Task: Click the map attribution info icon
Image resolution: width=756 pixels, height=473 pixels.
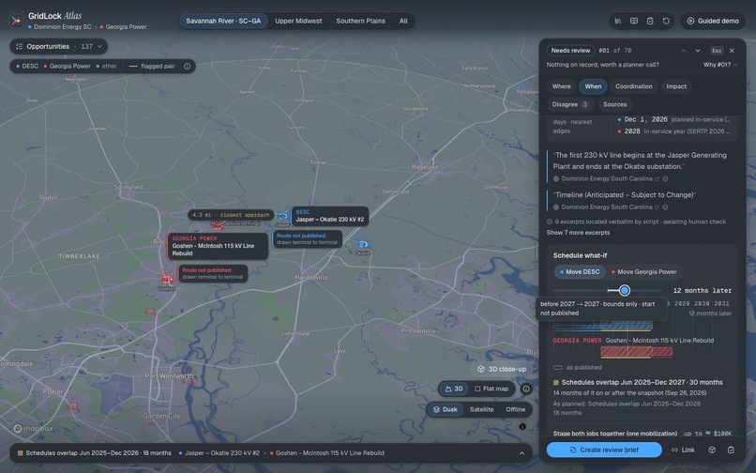Action: click(x=522, y=427)
